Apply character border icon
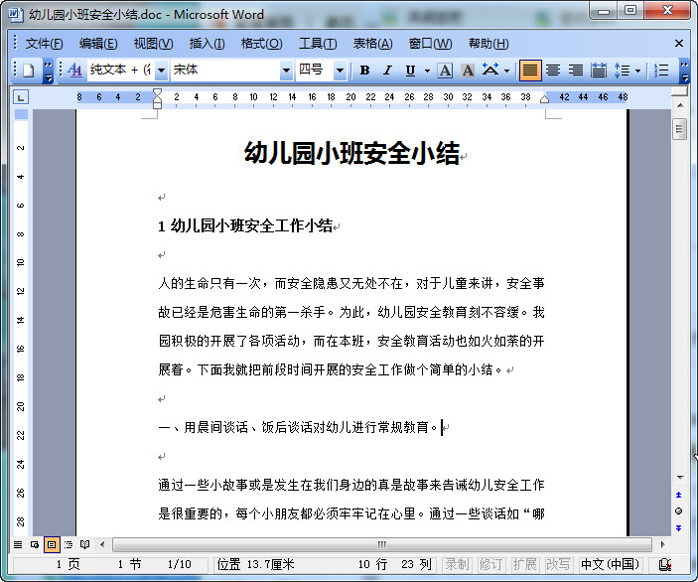Screen dimensions: 698x582 click(445, 71)
